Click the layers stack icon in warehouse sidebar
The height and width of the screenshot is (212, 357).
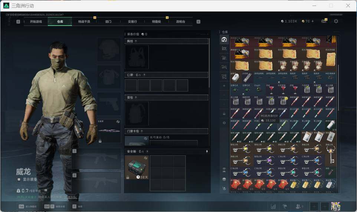224,179
